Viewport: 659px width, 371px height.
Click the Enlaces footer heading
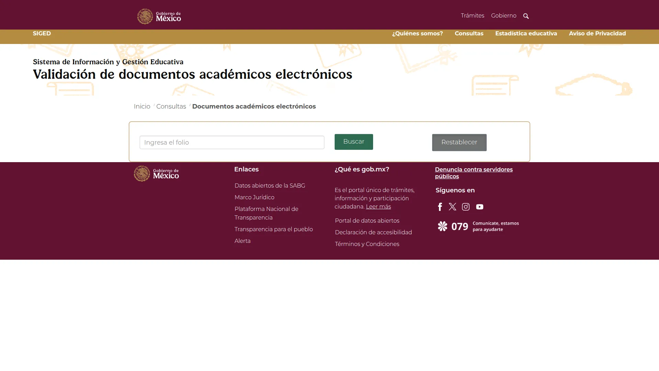[246, 169]
